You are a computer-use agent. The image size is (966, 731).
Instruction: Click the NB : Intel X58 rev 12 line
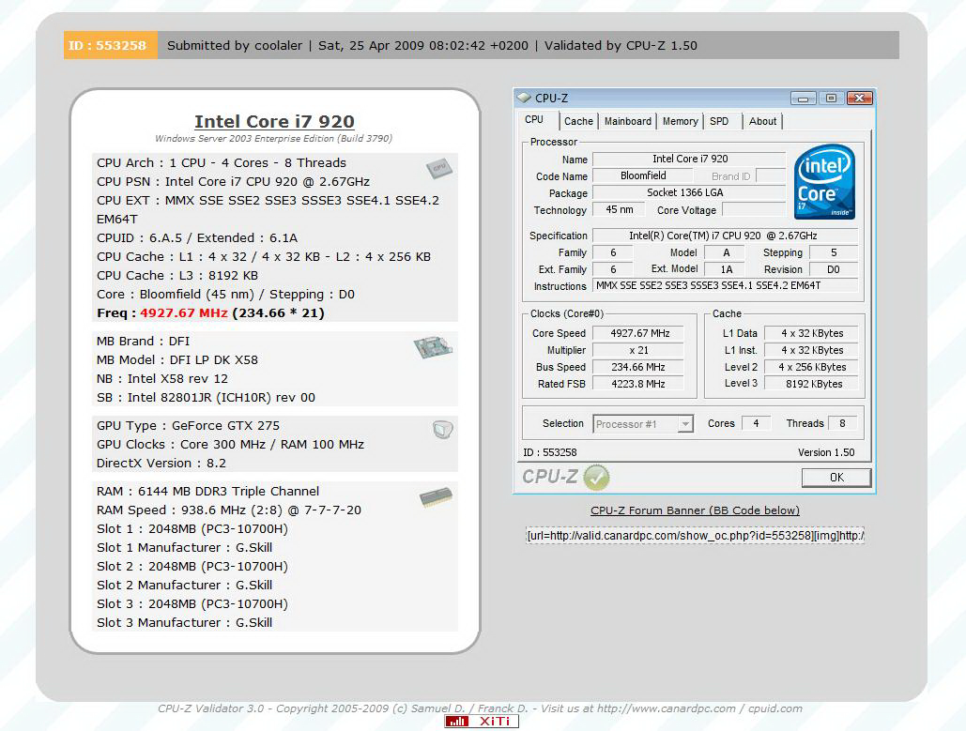(x=162, y=379)
